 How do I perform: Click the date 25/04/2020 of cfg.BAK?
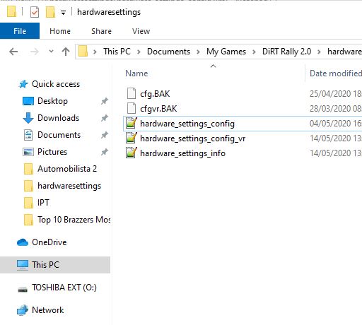point(330,94)
